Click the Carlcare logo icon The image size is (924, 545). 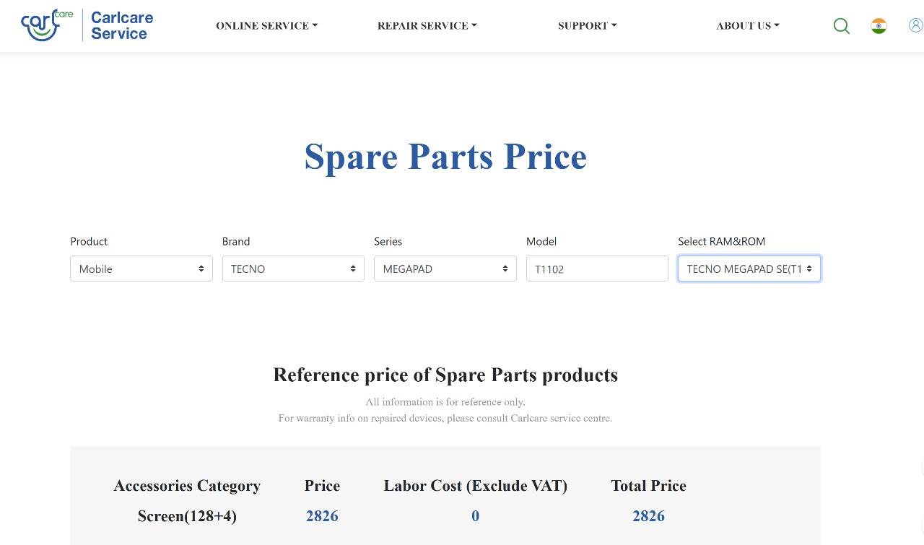tap(47, 25)
